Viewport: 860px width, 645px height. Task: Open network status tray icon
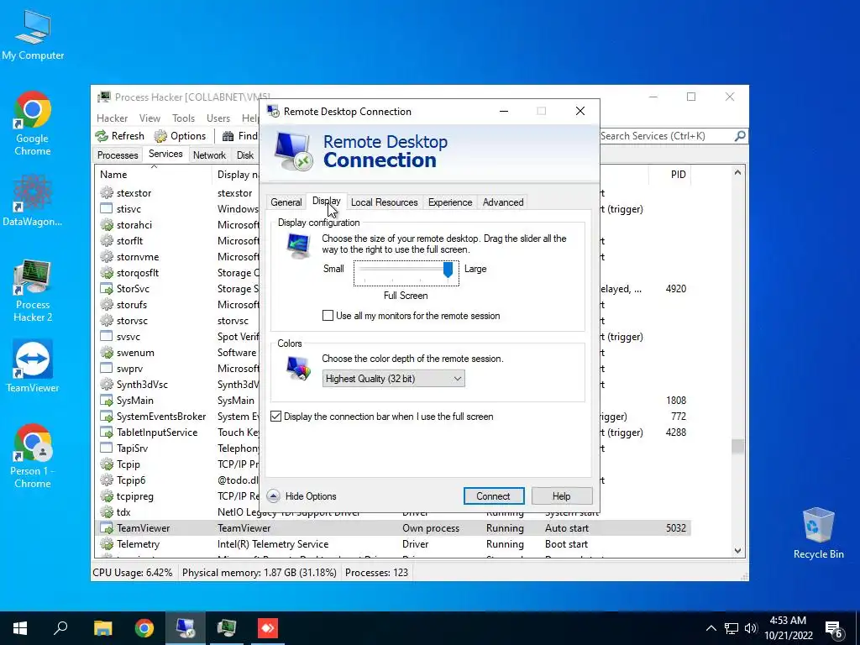[x=732, y=628]
